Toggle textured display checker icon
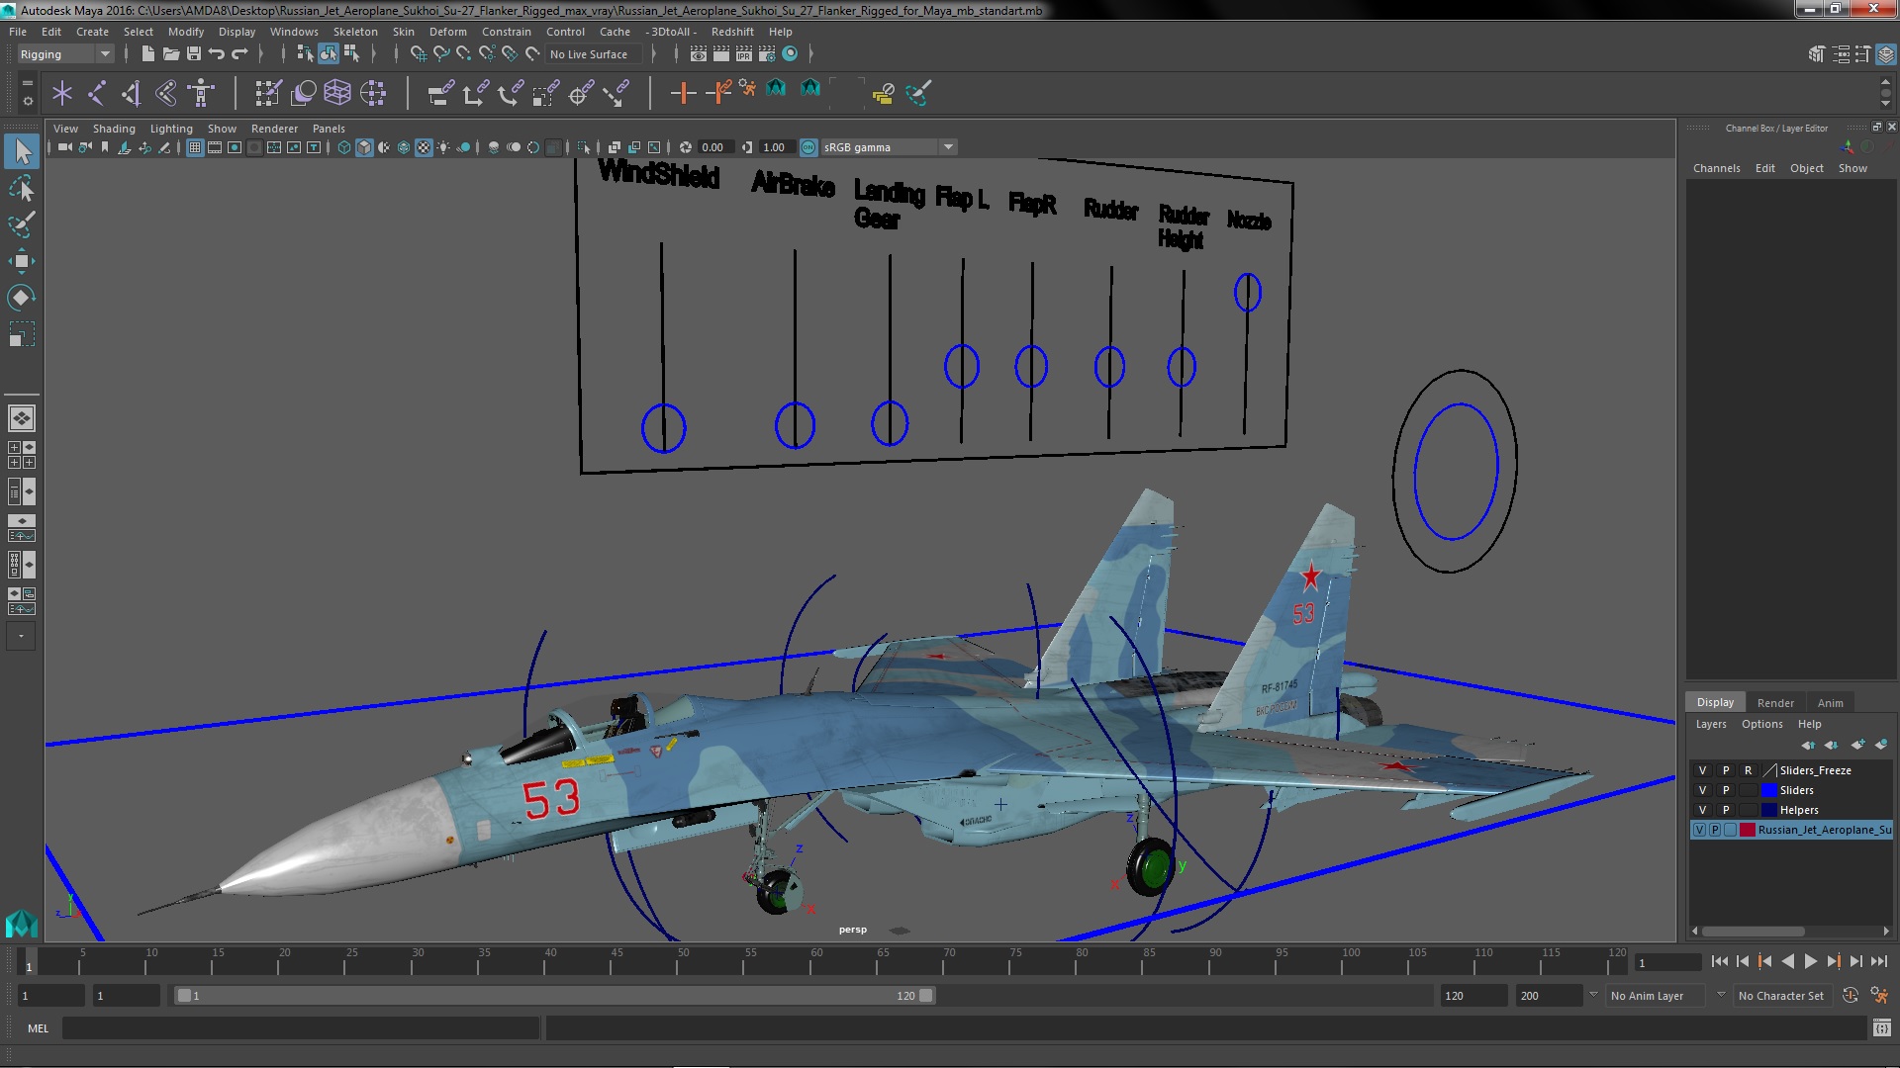Viewport: 1900px width, 1068px height. point(424,147)
